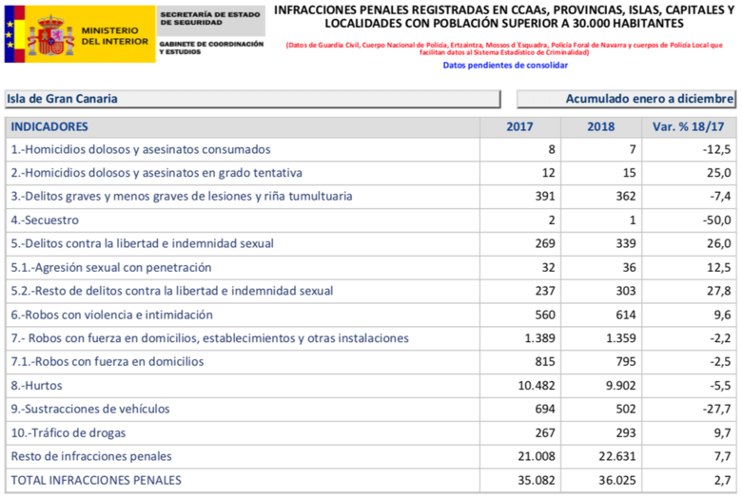Click the Gabinete de Coordinación y Estudios label
This screenshot has height=497, width=742.
click(x=211, y=48)
